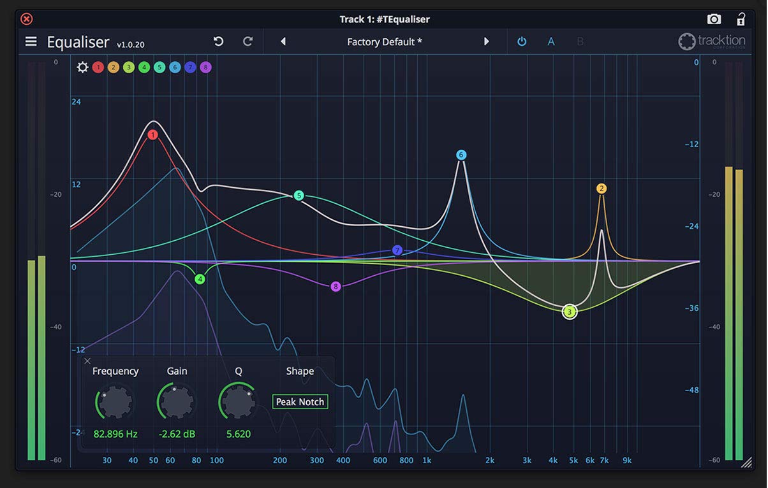Open the Factory Default preset list
The width and height of the screenshot is (768, 488).
(385, 42)
